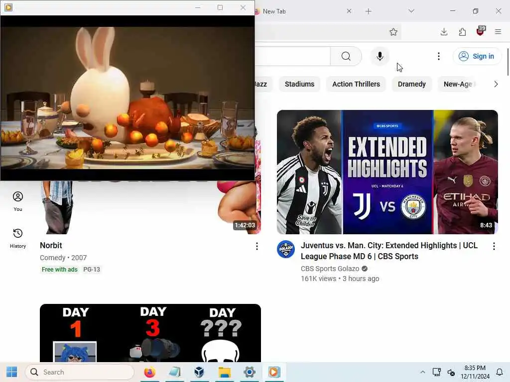Click the media player video area
Image resolution: width=510 pixels, height=382 pixels.
[127, 98]
